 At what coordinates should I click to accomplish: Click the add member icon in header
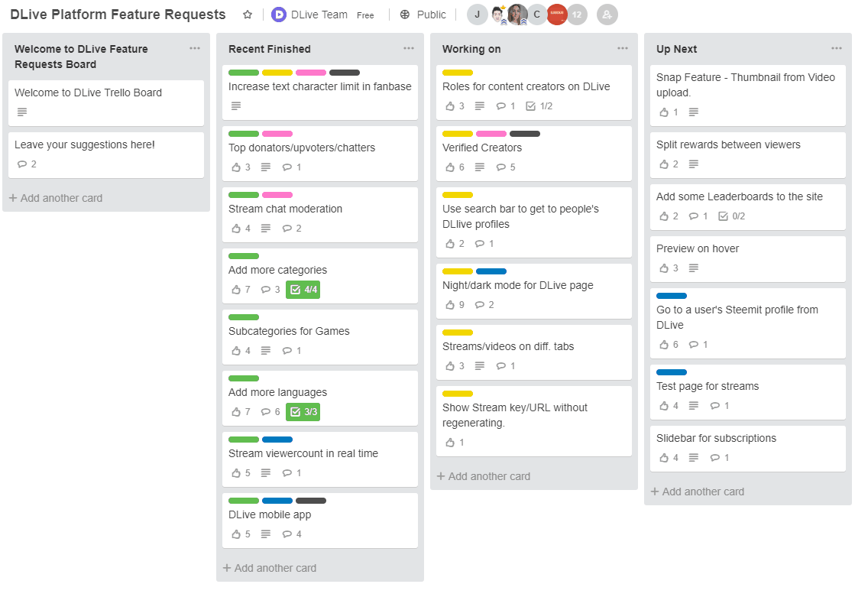point(607,15)
